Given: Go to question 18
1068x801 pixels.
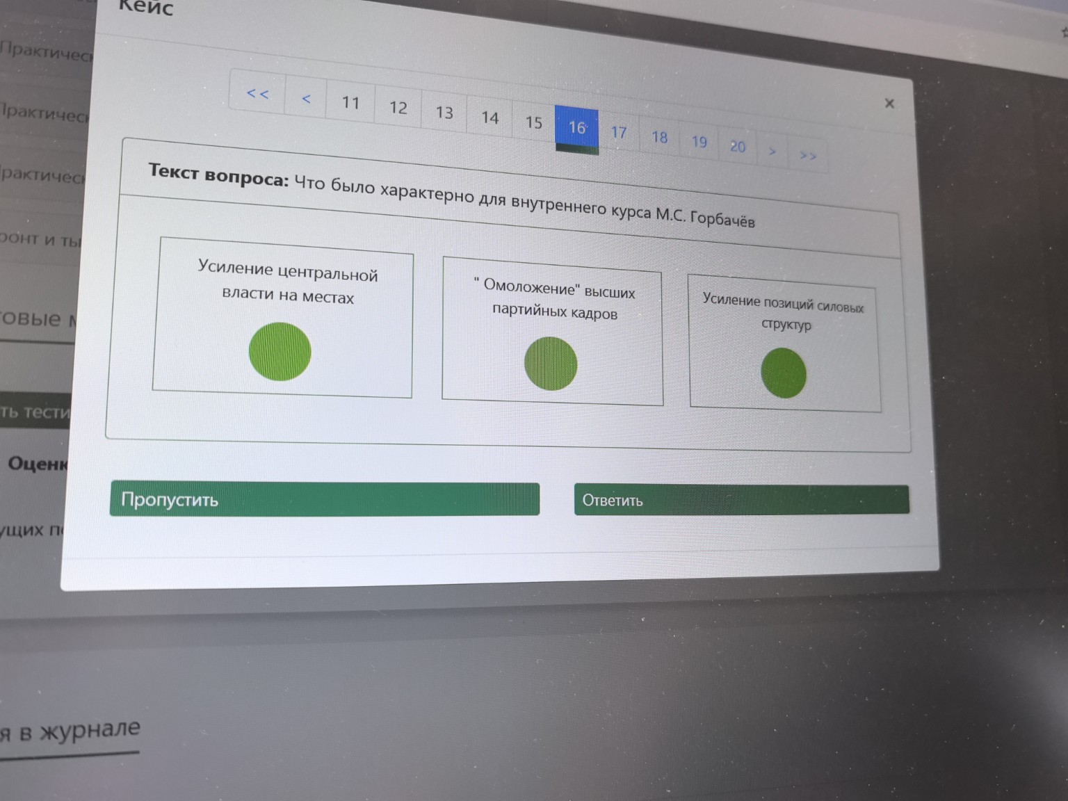Looking at the screenshot, I should click(659, 137).
